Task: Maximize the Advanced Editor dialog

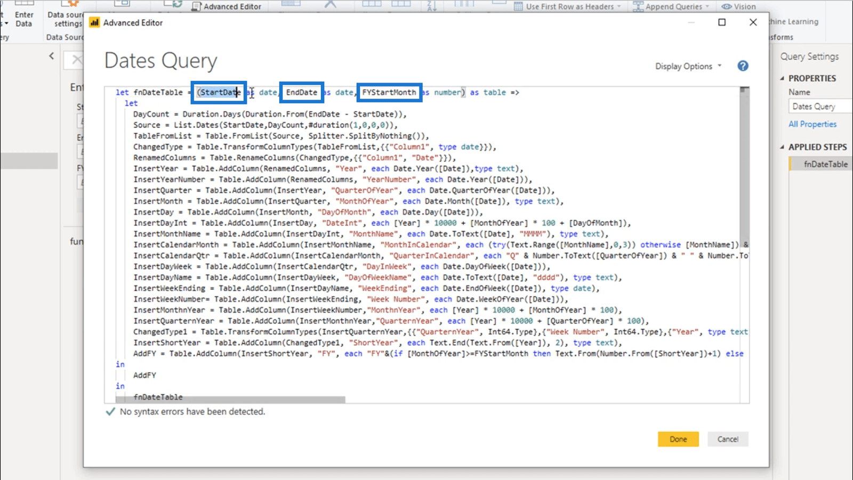Action: point(722,22)
